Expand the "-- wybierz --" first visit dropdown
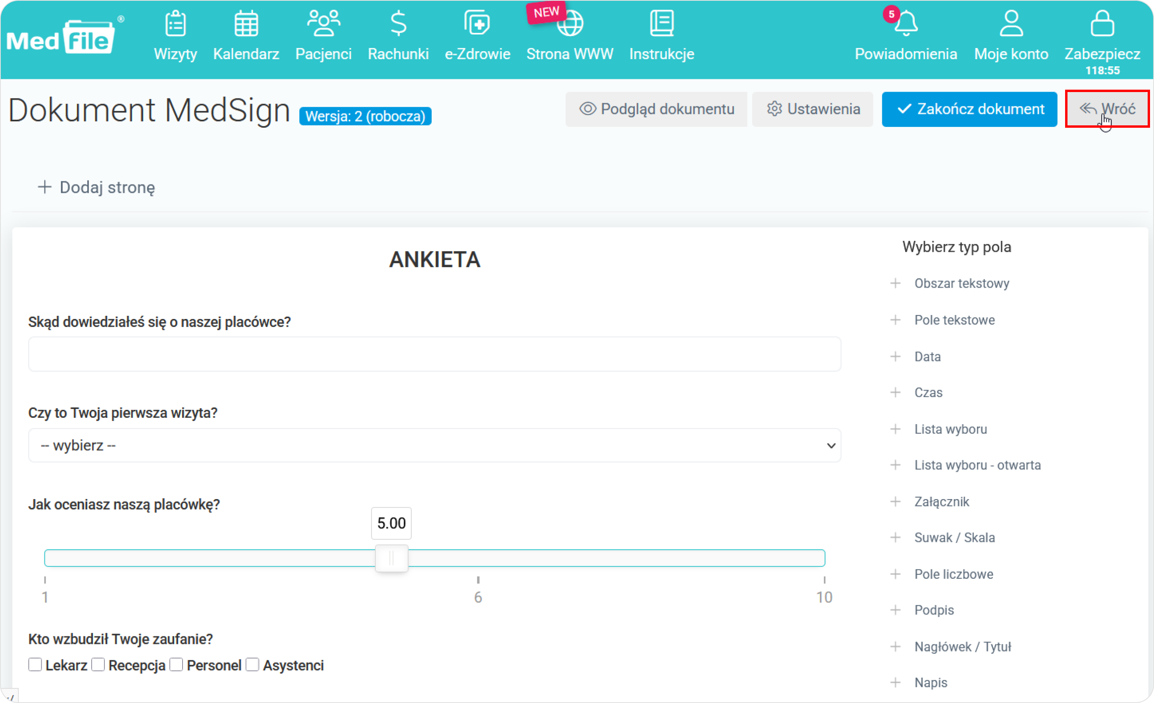This screenshot has height=703, width=1154. pyautogui.click(x=434, y=446)
